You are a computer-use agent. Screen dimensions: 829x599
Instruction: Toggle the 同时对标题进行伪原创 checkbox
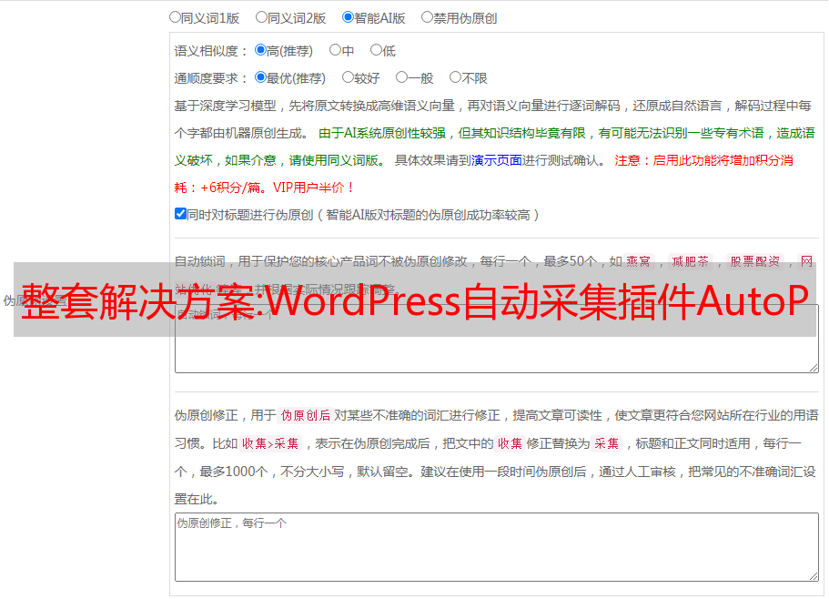(x=180, y=214)
